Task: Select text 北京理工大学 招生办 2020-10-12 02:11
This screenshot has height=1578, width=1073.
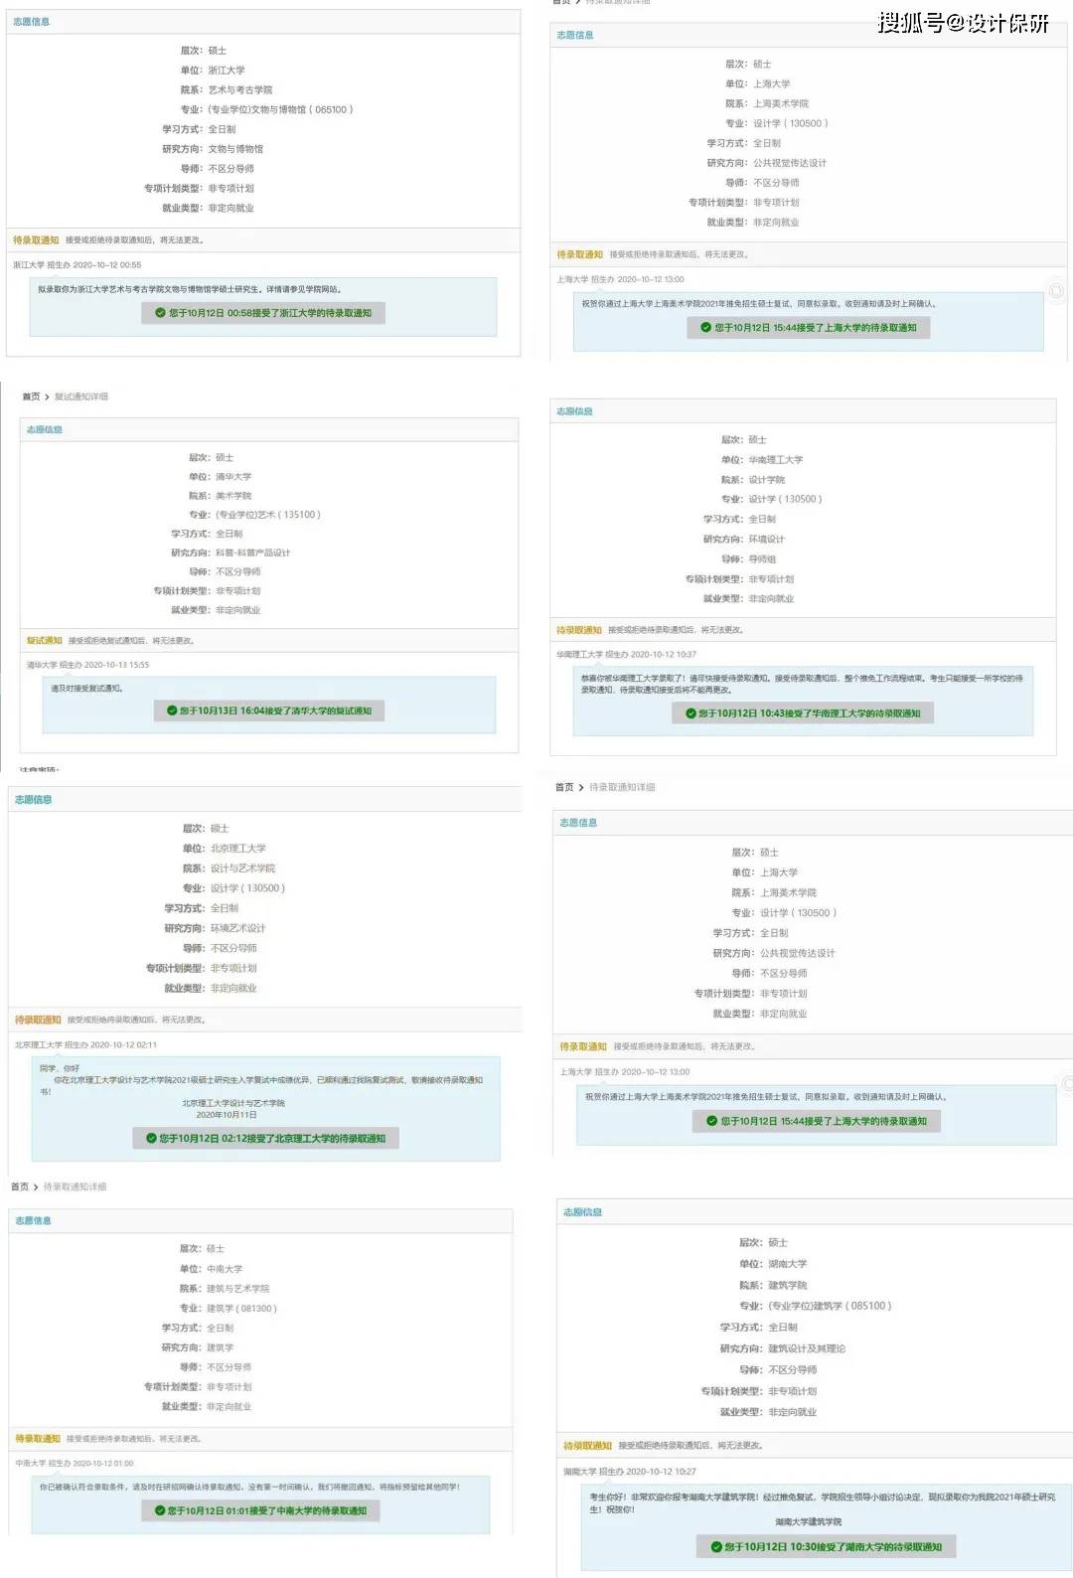Action: [x=85, y=1045]
